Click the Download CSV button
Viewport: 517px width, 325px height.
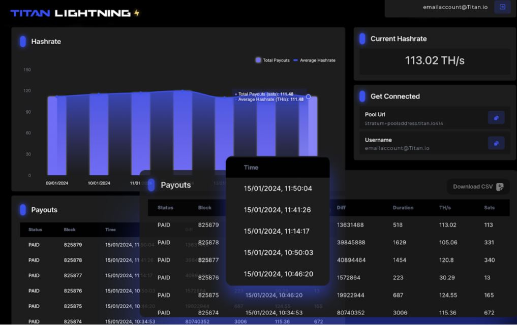(x=478, y=187)
